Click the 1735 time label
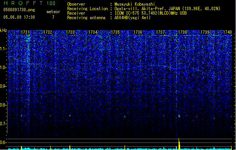 [115, 32]
